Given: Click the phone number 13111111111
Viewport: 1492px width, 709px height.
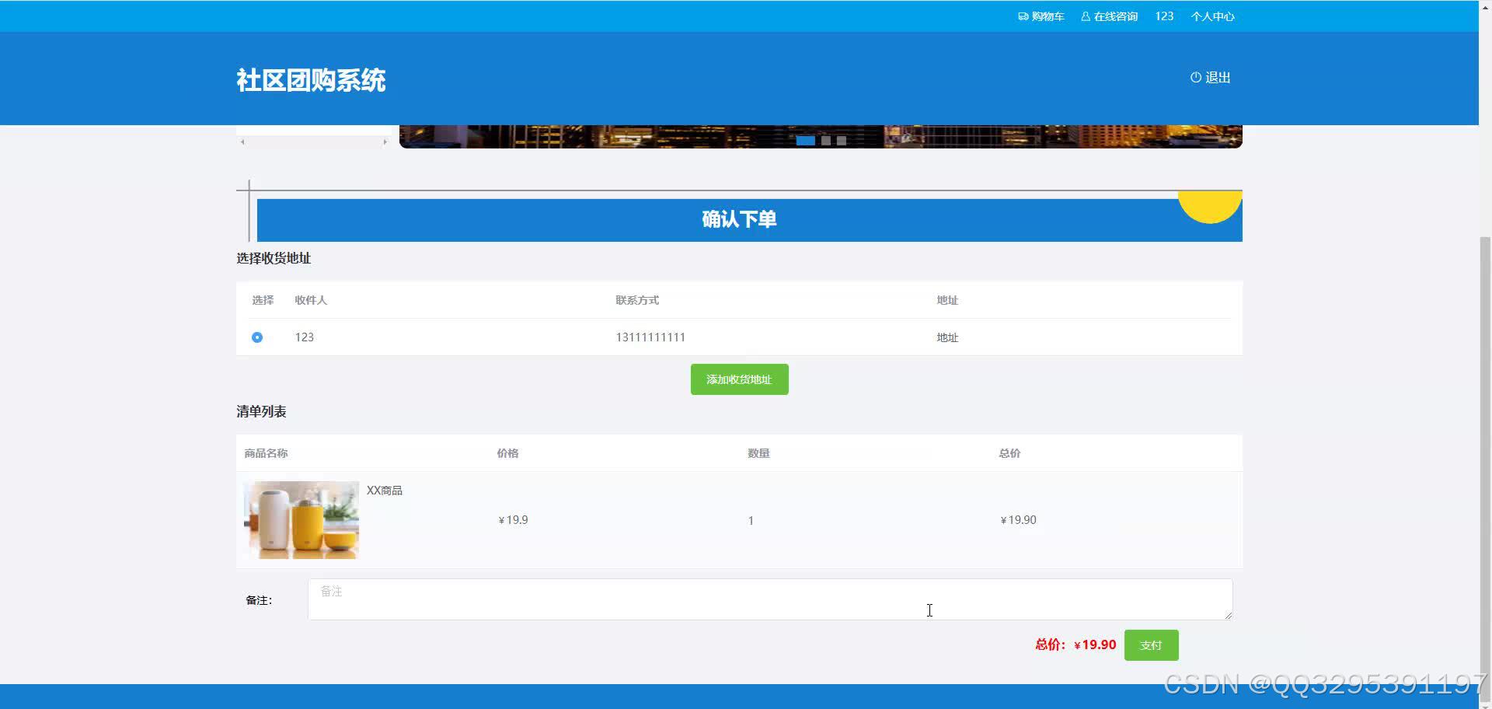Looking at the screenshot, I should [650, 337].
